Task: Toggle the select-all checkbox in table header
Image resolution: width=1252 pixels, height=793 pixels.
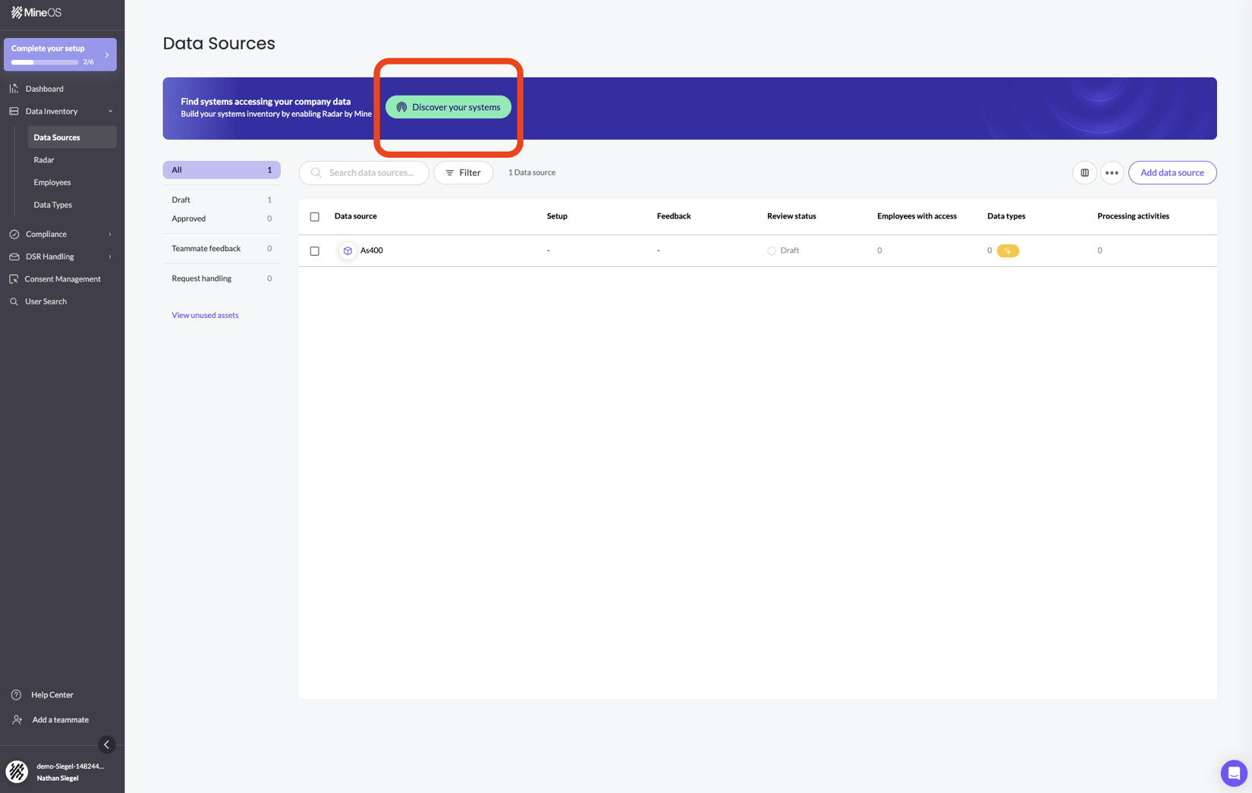Action: 314,216
